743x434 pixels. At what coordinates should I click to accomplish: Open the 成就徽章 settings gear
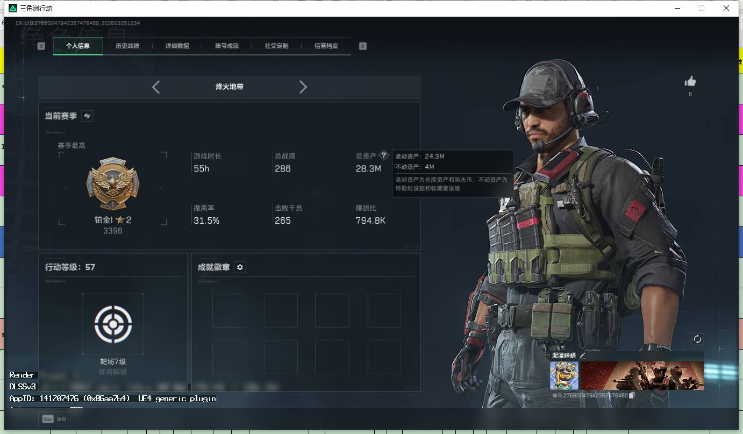(240, 267)
